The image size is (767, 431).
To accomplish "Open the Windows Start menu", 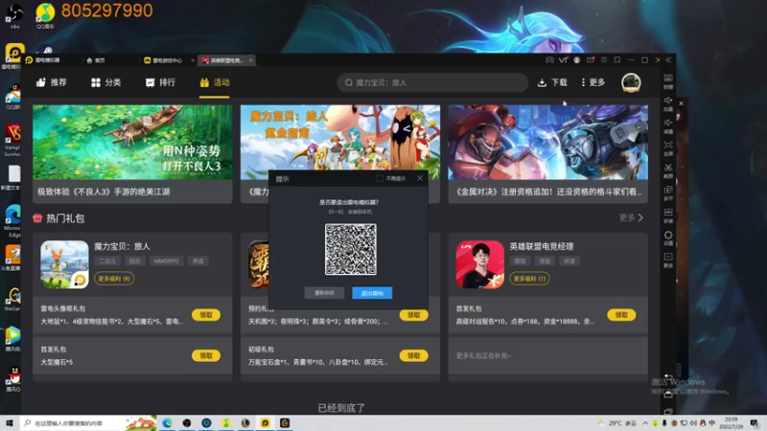I will (10, 422).
